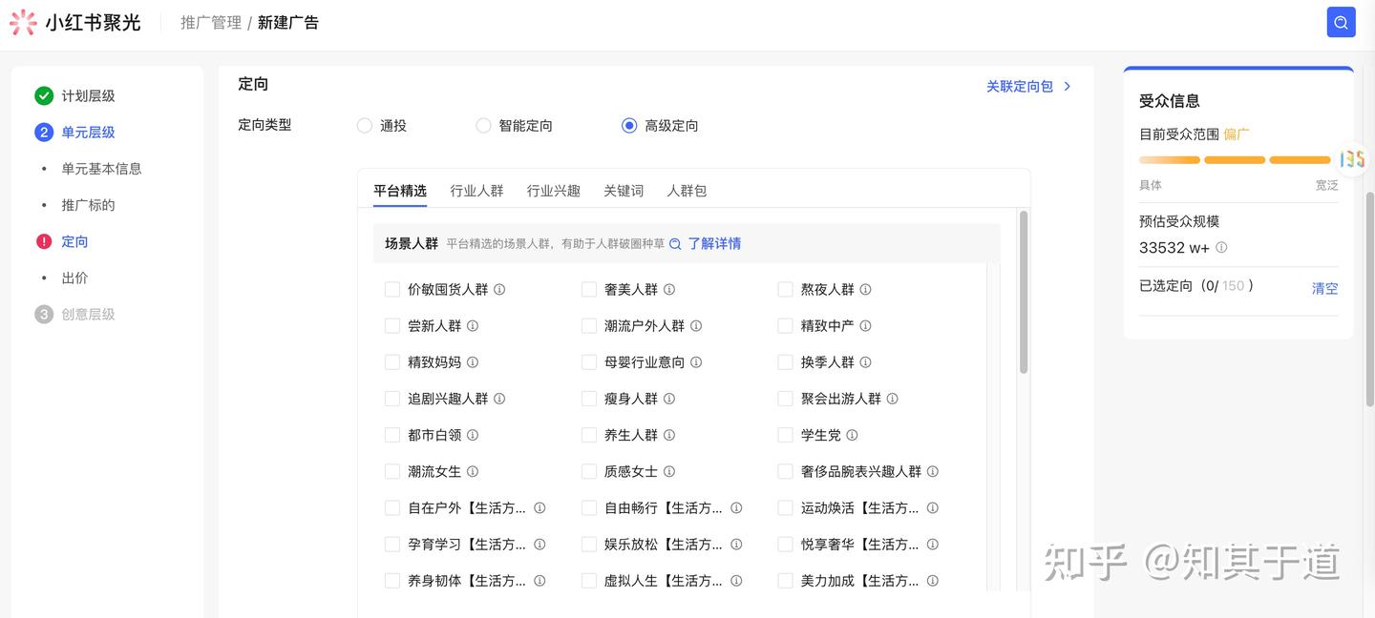Check the 瘦身人群 checkbox
This screenshot has height=618, width=1375.
(589, 399)
